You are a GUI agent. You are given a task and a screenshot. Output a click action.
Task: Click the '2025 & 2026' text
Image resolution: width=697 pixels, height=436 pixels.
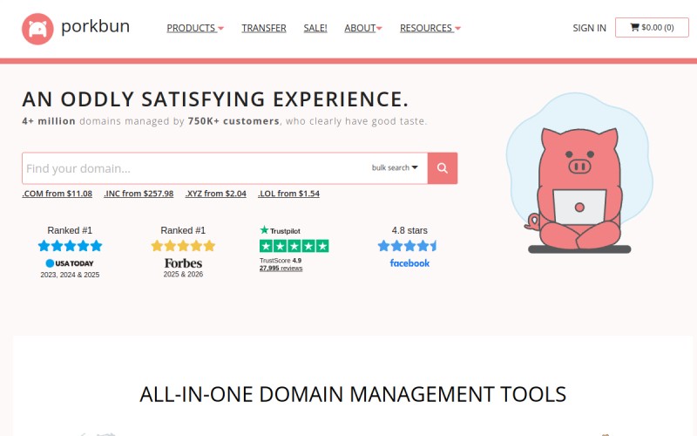tap(183, 275)
